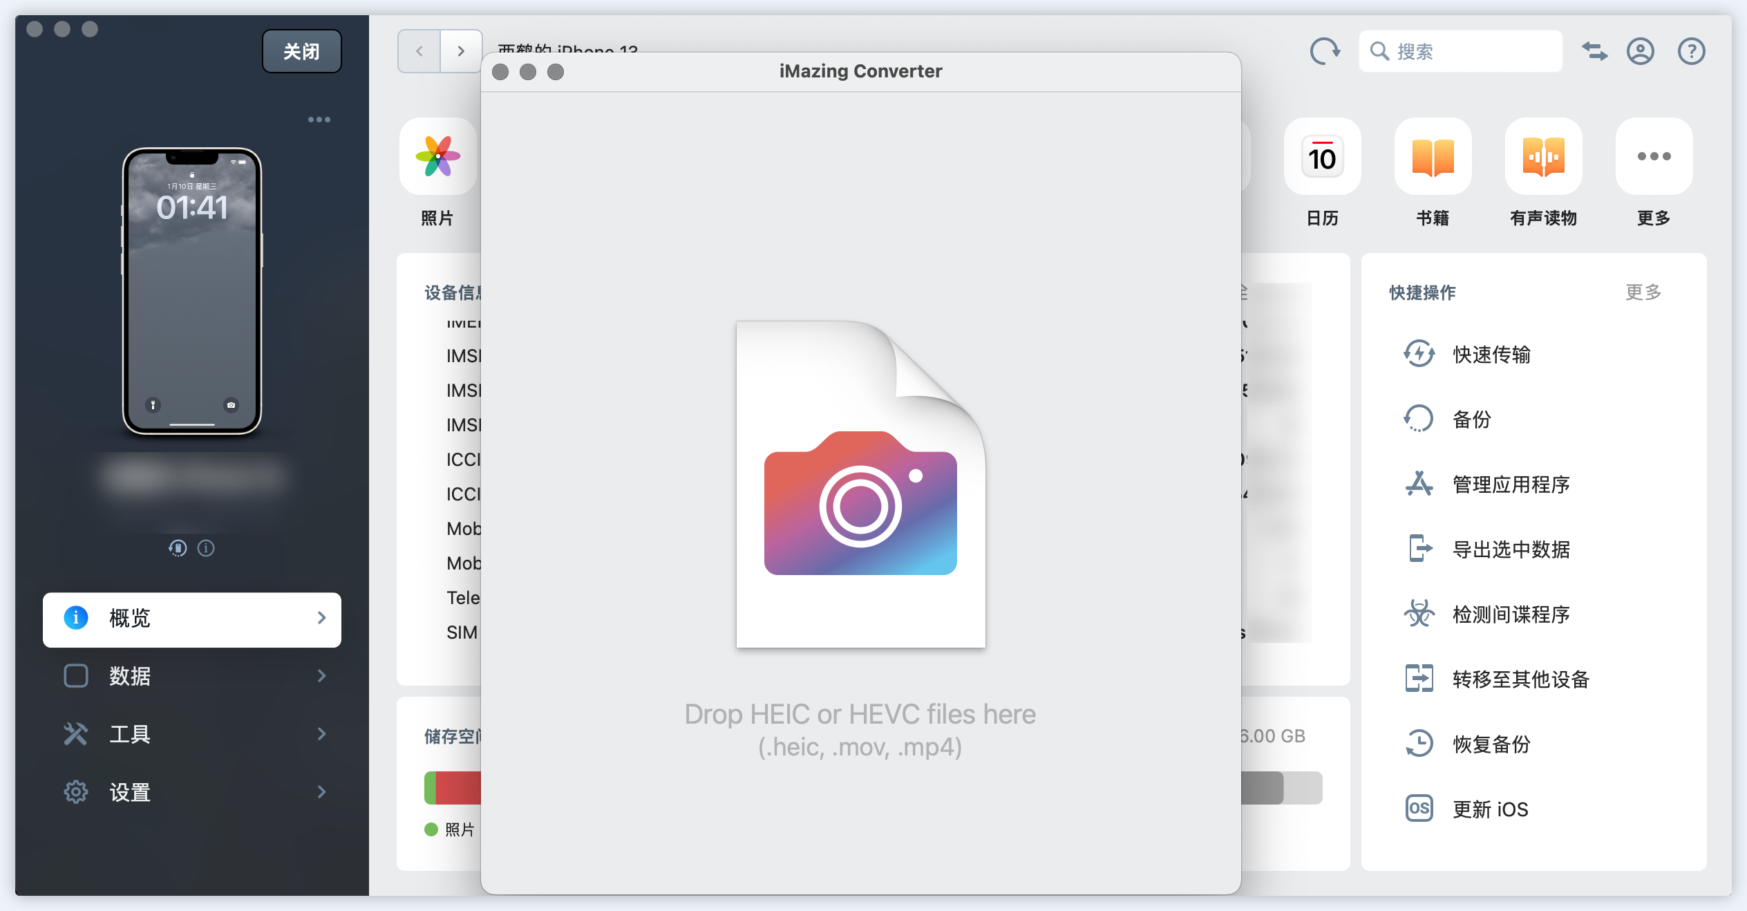Select the Tools (工具) sidebar item
Screen dimensions: 1747x911
tap(192, 734)
